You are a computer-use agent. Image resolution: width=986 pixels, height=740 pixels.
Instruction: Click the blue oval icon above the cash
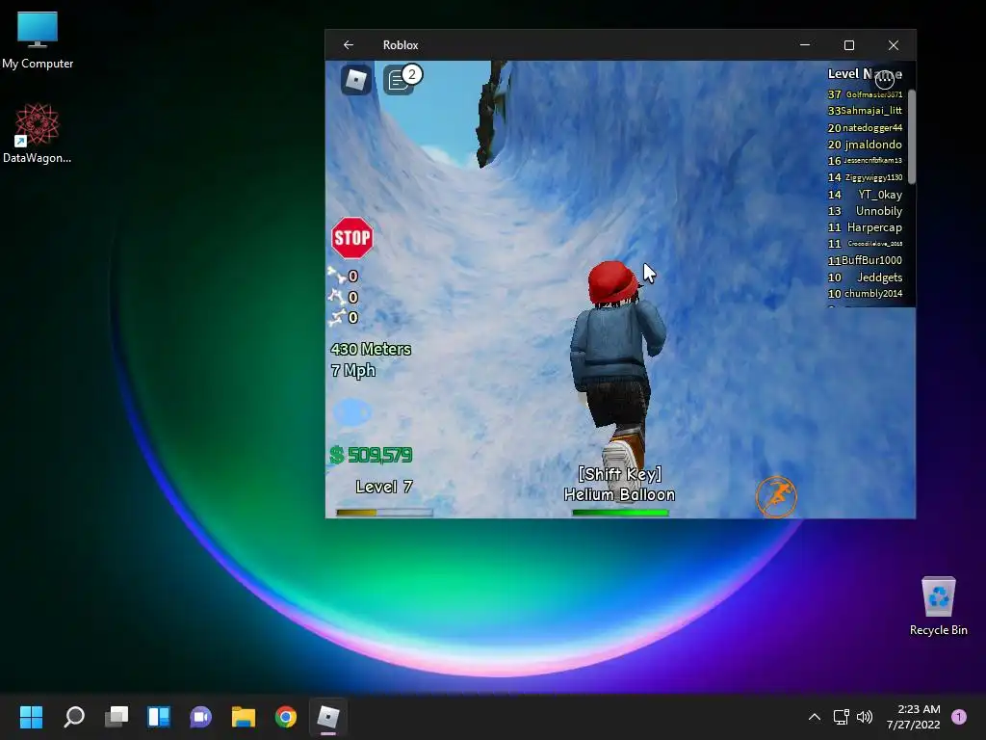(352, 412)
